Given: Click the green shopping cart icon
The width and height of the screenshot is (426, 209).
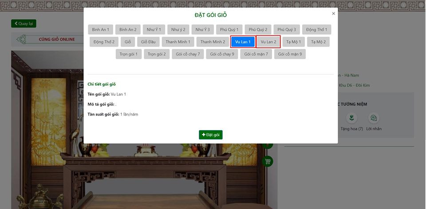Looking at the screenshot, I should (268, 161).
